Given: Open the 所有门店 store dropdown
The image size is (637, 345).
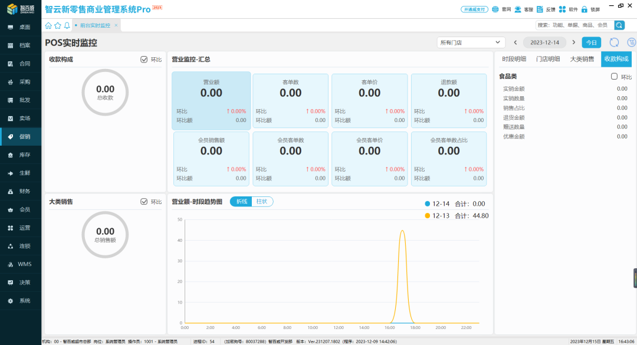Looking at the screenshot, I should click(471, 42).
